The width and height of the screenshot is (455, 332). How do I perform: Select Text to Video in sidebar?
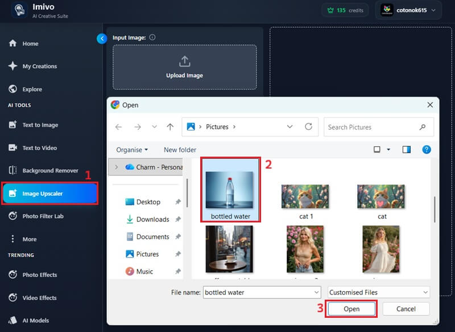coord(40,148)
